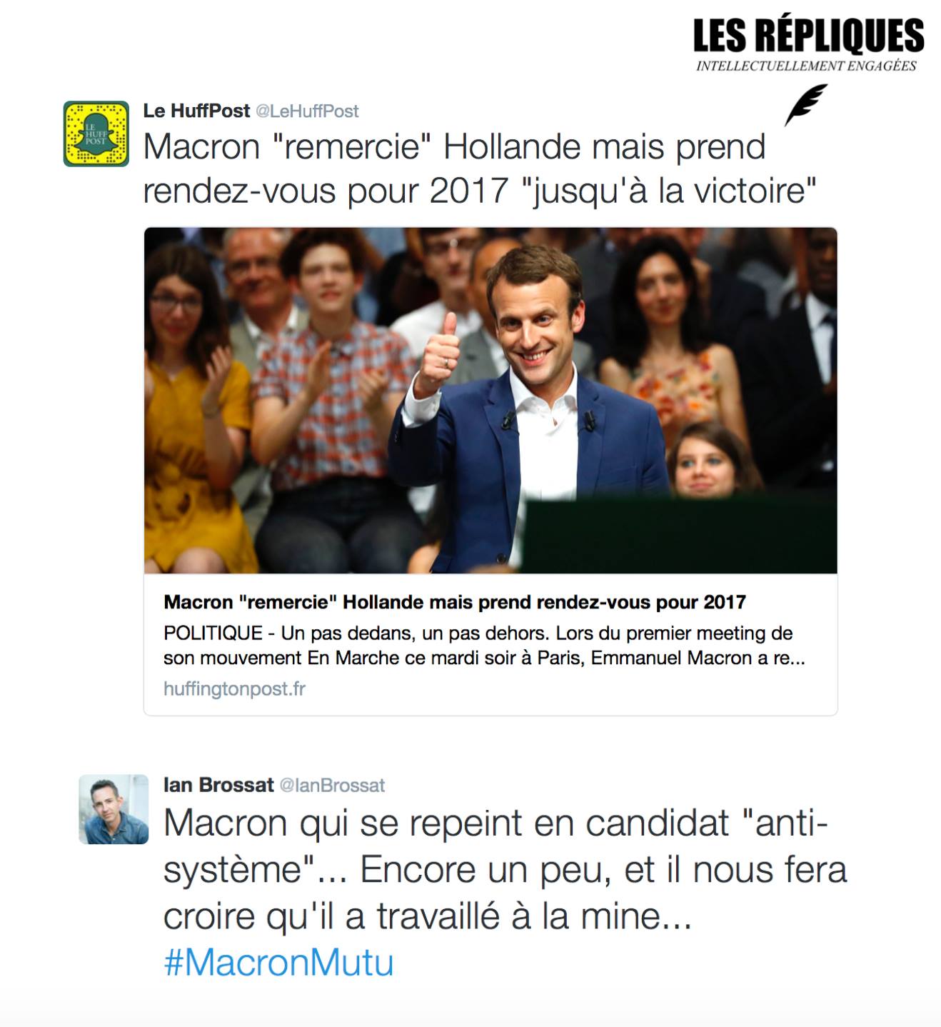Open the #MacronMutu hashtag

tap(278, 962)
